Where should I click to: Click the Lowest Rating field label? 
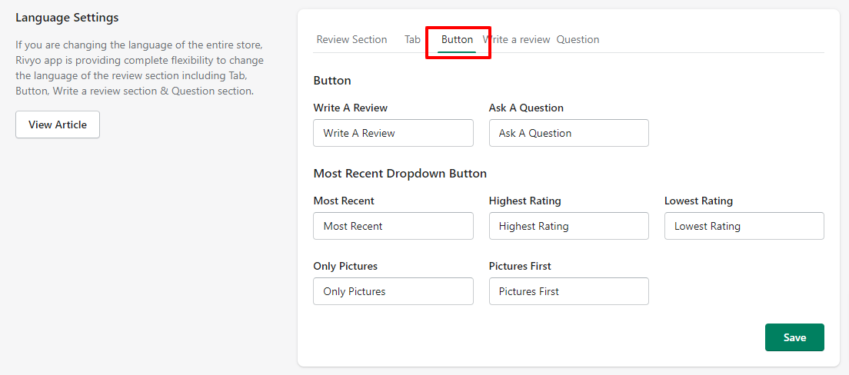pos(698,201)
